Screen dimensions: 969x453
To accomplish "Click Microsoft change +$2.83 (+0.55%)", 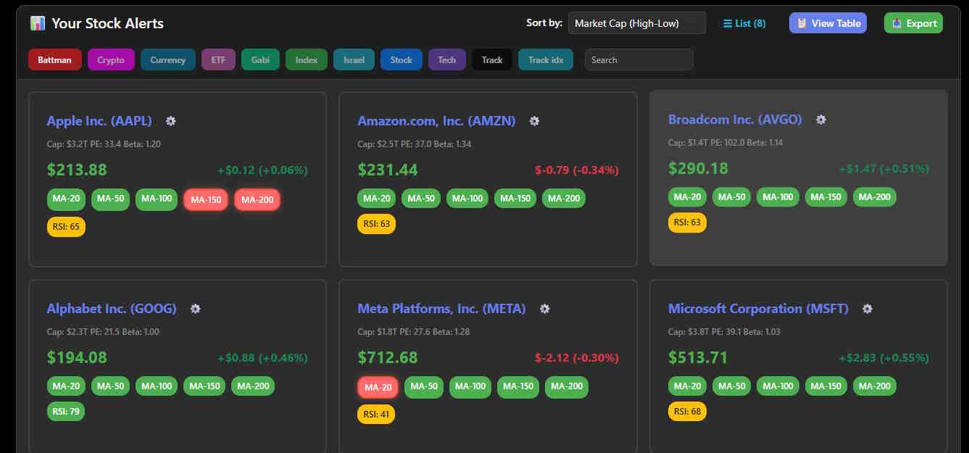I will pos(883,358).
